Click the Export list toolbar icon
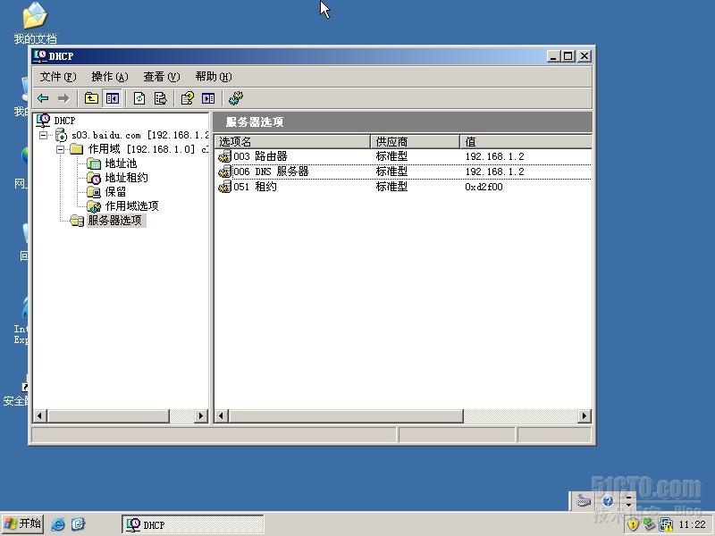 pyautogui.click(x=161, y=98)
